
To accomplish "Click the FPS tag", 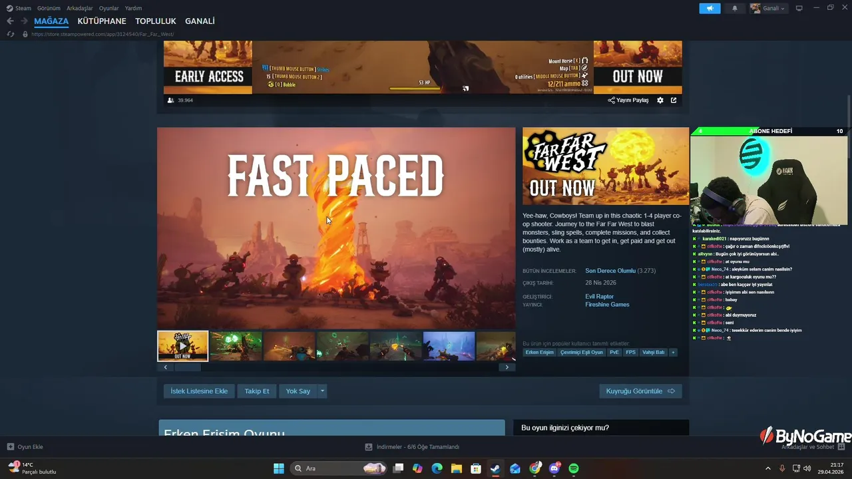I will [630, 352].
